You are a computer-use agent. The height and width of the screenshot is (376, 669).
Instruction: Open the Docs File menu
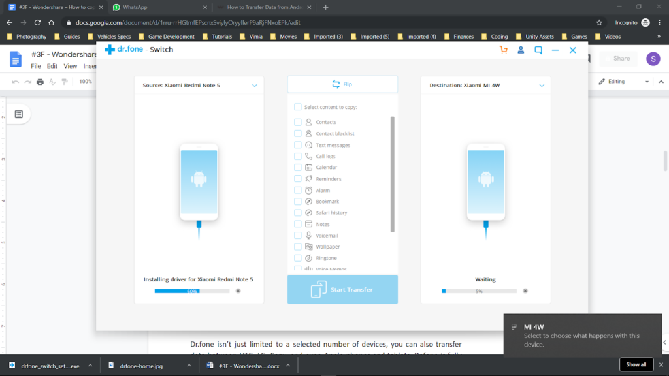click(36, 66)
